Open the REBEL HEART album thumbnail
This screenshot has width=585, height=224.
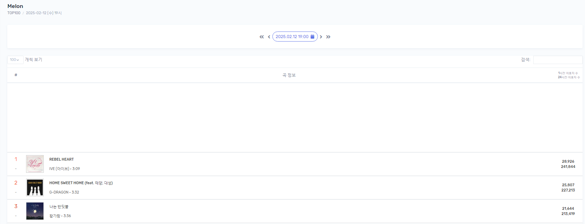[35, 164]
